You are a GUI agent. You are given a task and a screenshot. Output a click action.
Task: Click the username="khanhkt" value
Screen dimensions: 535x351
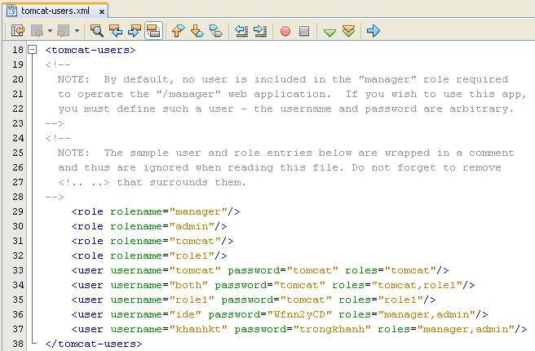[198, 329]
